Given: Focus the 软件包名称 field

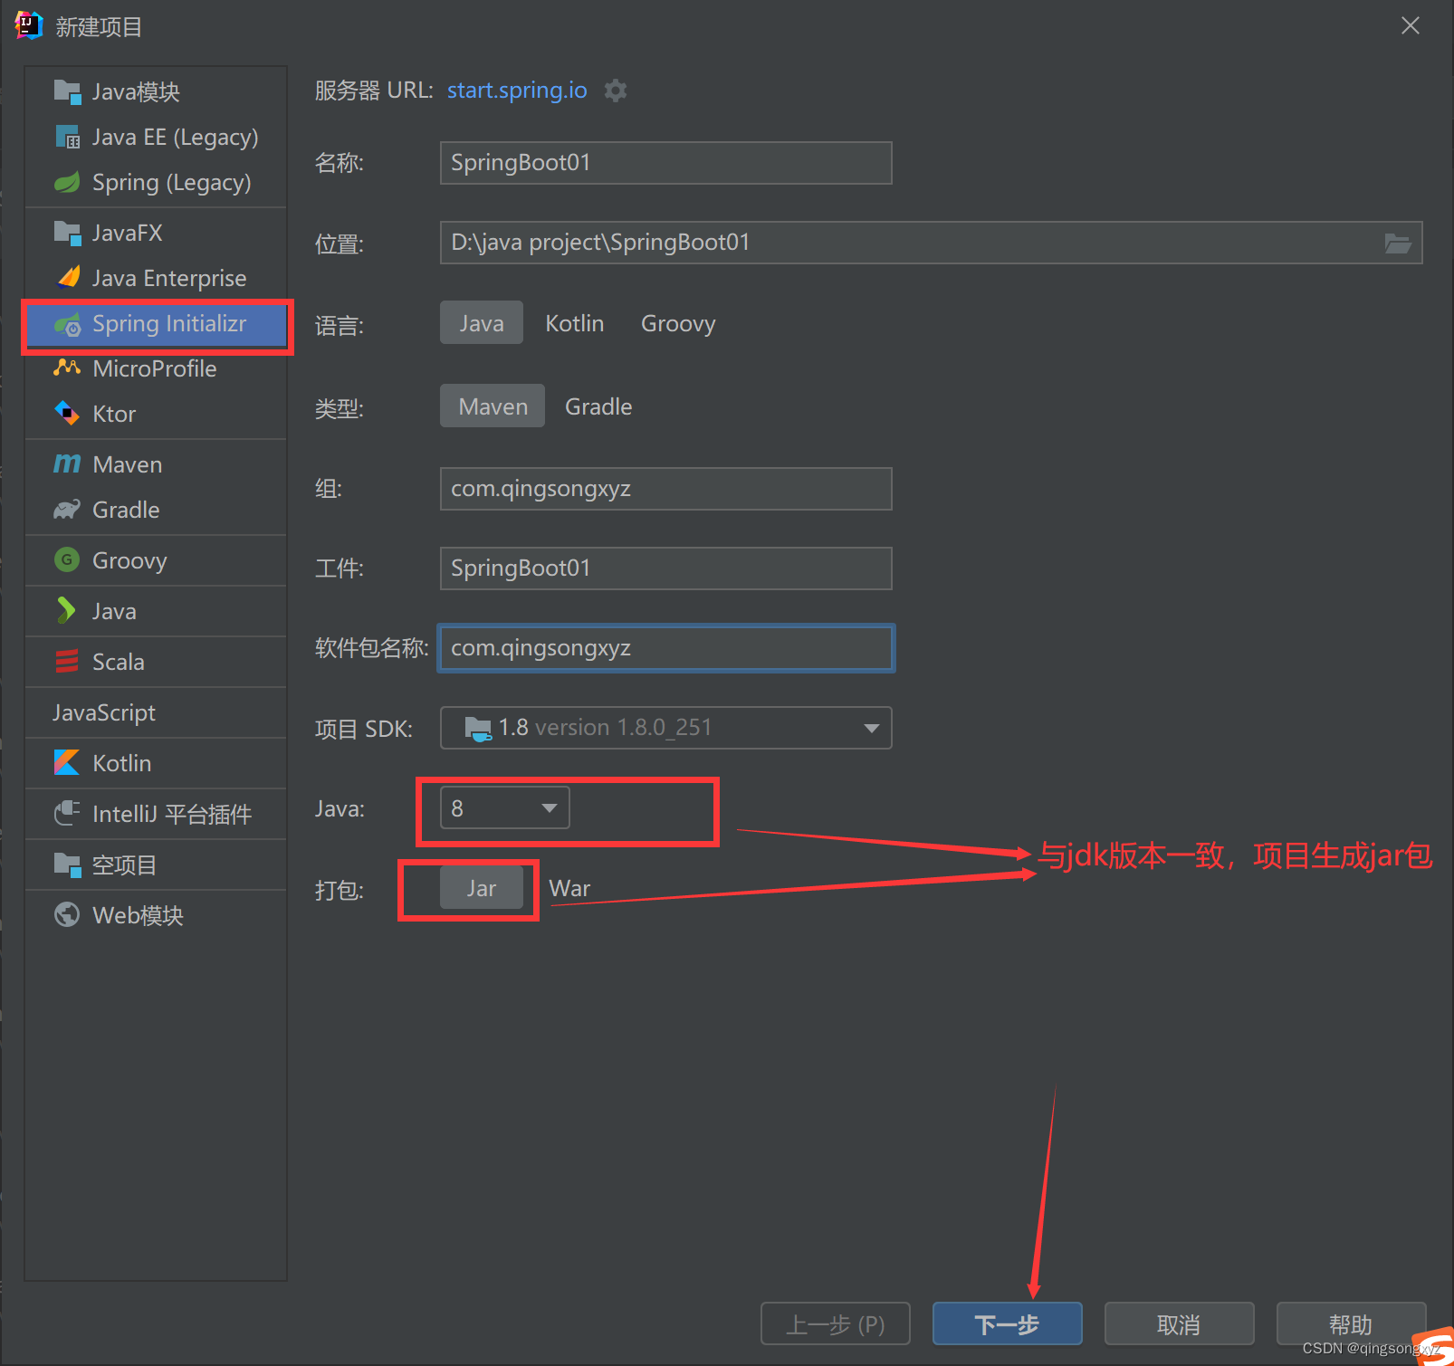Looking at the screenshot, I should tap(666, 648).
